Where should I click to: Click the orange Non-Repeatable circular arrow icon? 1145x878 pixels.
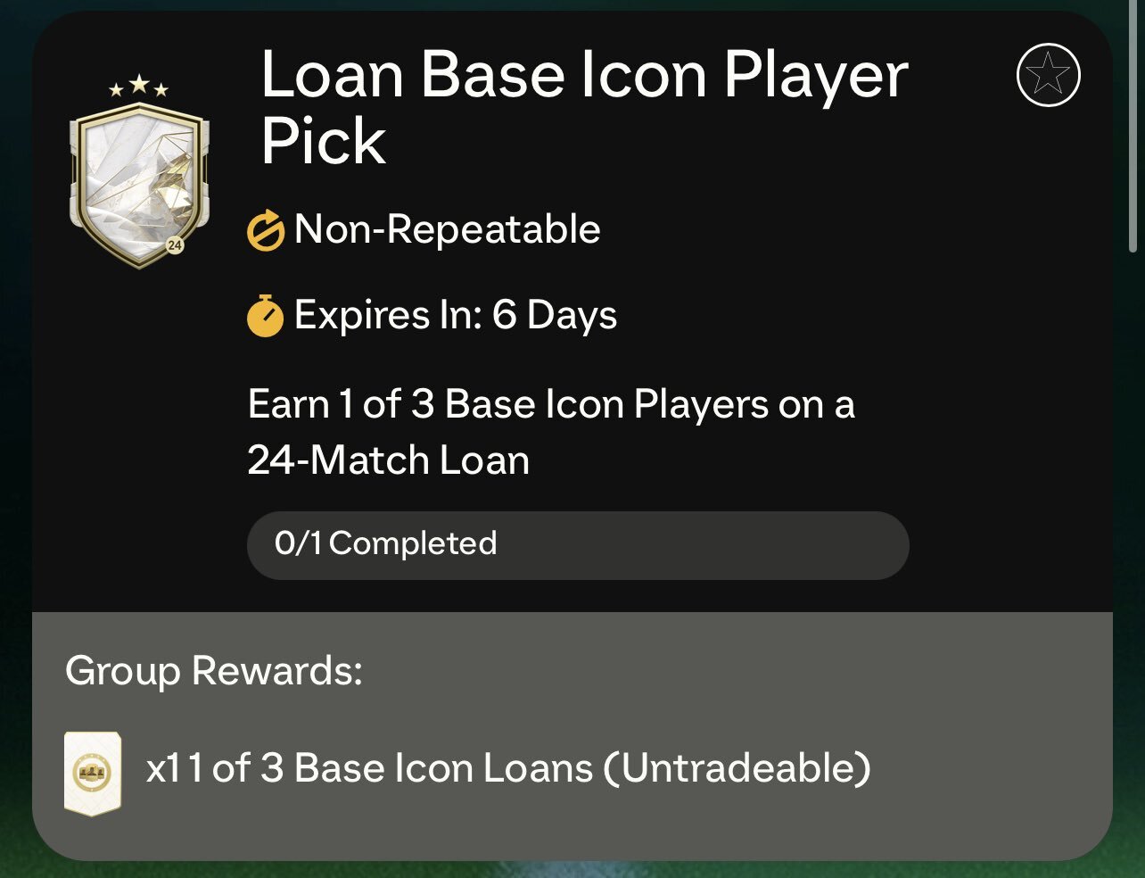(266, 229)
